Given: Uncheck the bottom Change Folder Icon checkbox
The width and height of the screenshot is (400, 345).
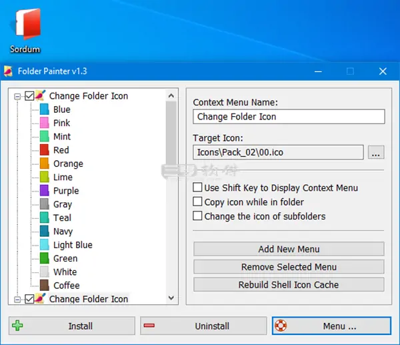Looking at the screenshot, I should [29, 299].
